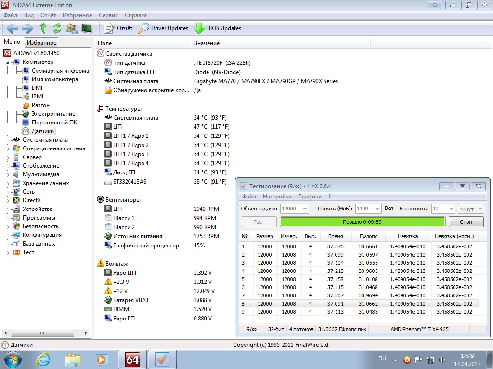Image resolution: width=493 pixels, height=369 pixels.
Task: Open Driver Updates
Action: tap(163, 28)
